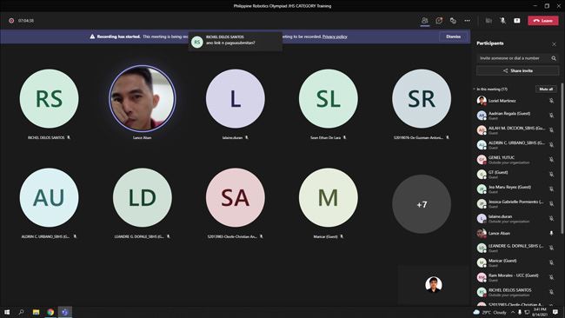Click the M avatar tile for Maricar

[x=329, y=197]
